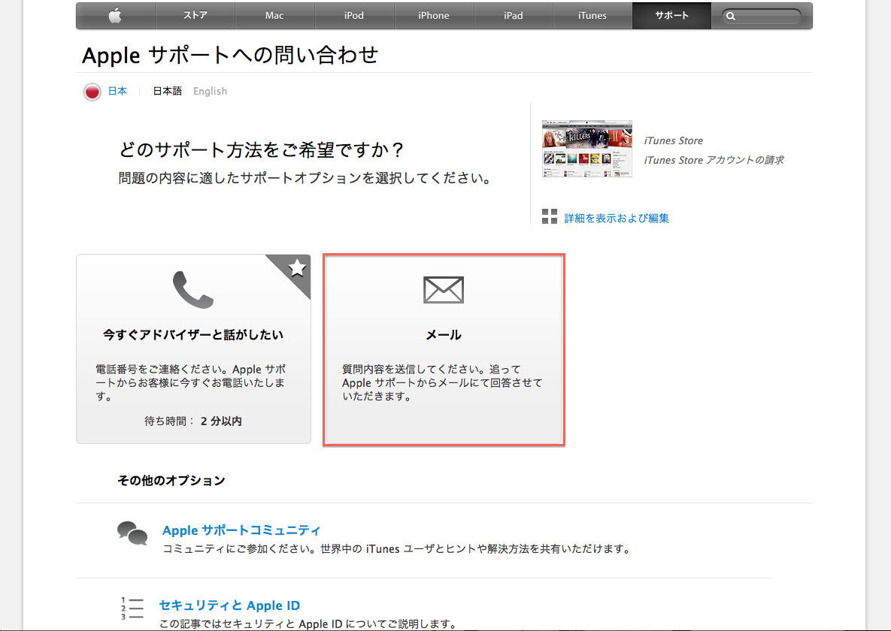Select 日本語 as the display language

(166, 91)
